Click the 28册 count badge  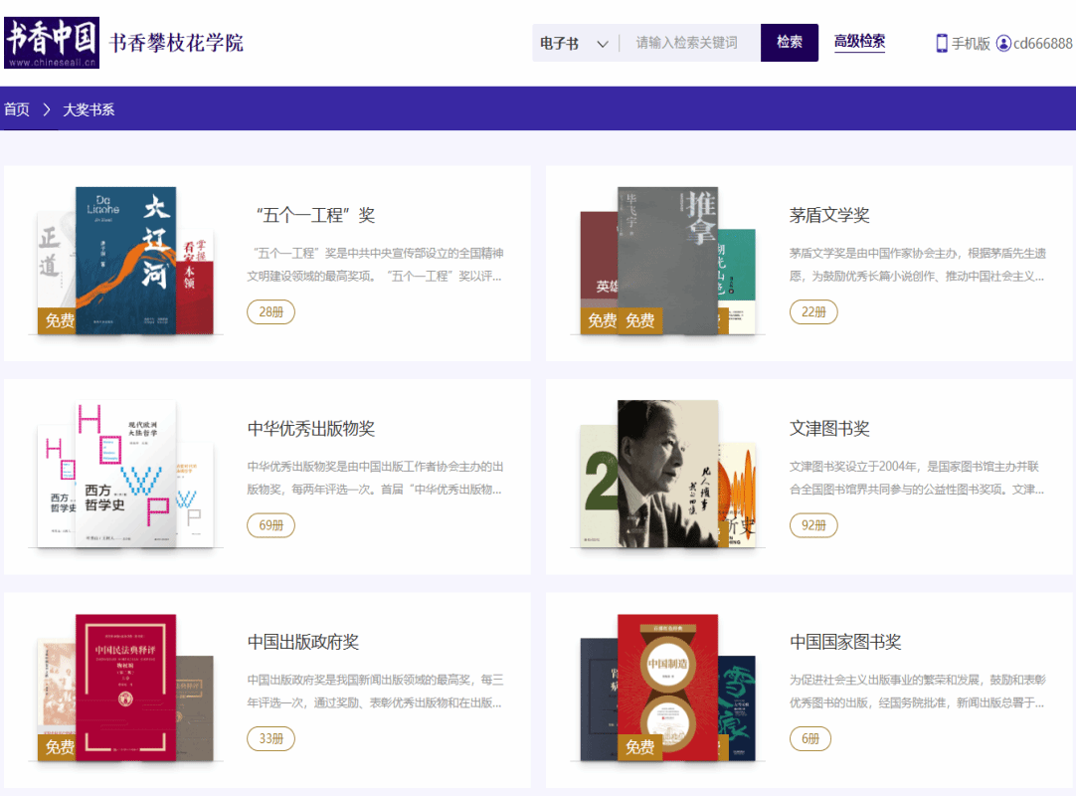[270, 312]
